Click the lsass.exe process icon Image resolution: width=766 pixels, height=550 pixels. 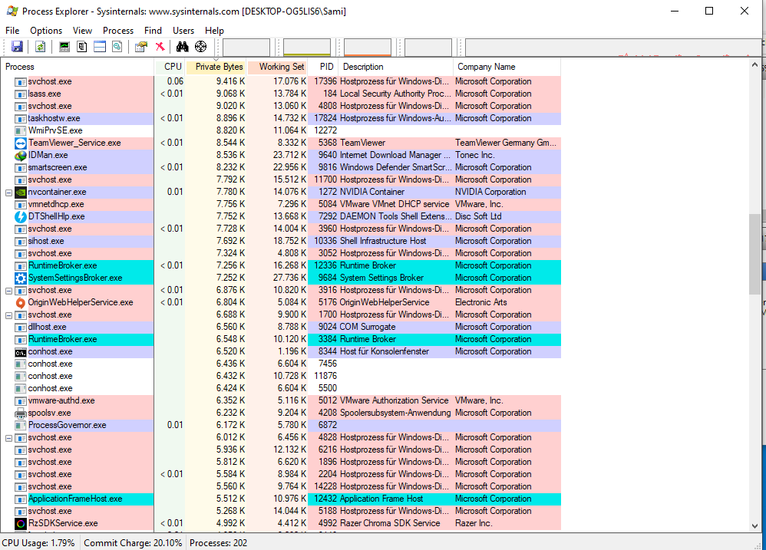click(21, 94)
